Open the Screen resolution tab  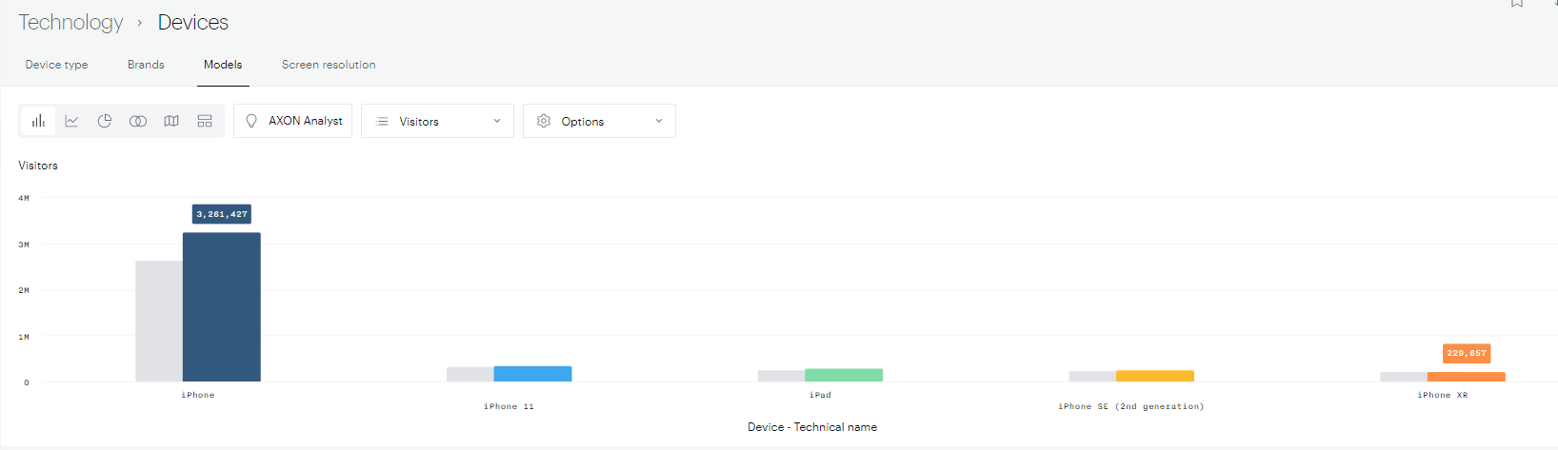point(329,65)
